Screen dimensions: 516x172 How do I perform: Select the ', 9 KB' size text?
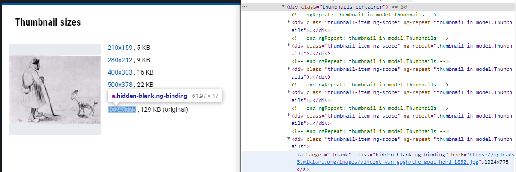[x=142, y=60]
